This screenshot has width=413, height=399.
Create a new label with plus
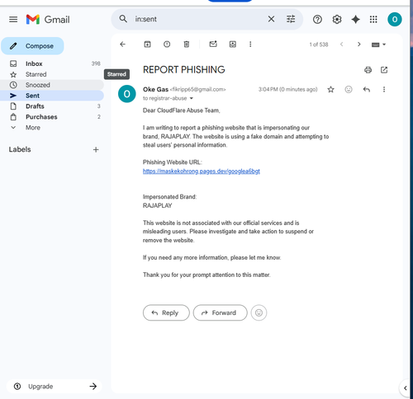click(96, 150)
